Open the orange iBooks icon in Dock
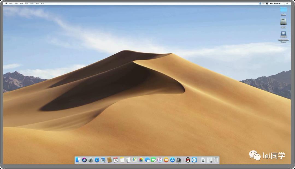 [166, 160]
